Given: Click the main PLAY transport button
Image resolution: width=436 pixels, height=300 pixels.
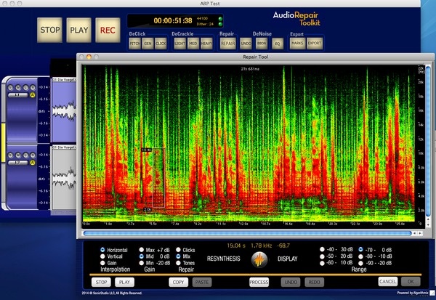Looking at the screenshot, I should [x=78, y=31].
